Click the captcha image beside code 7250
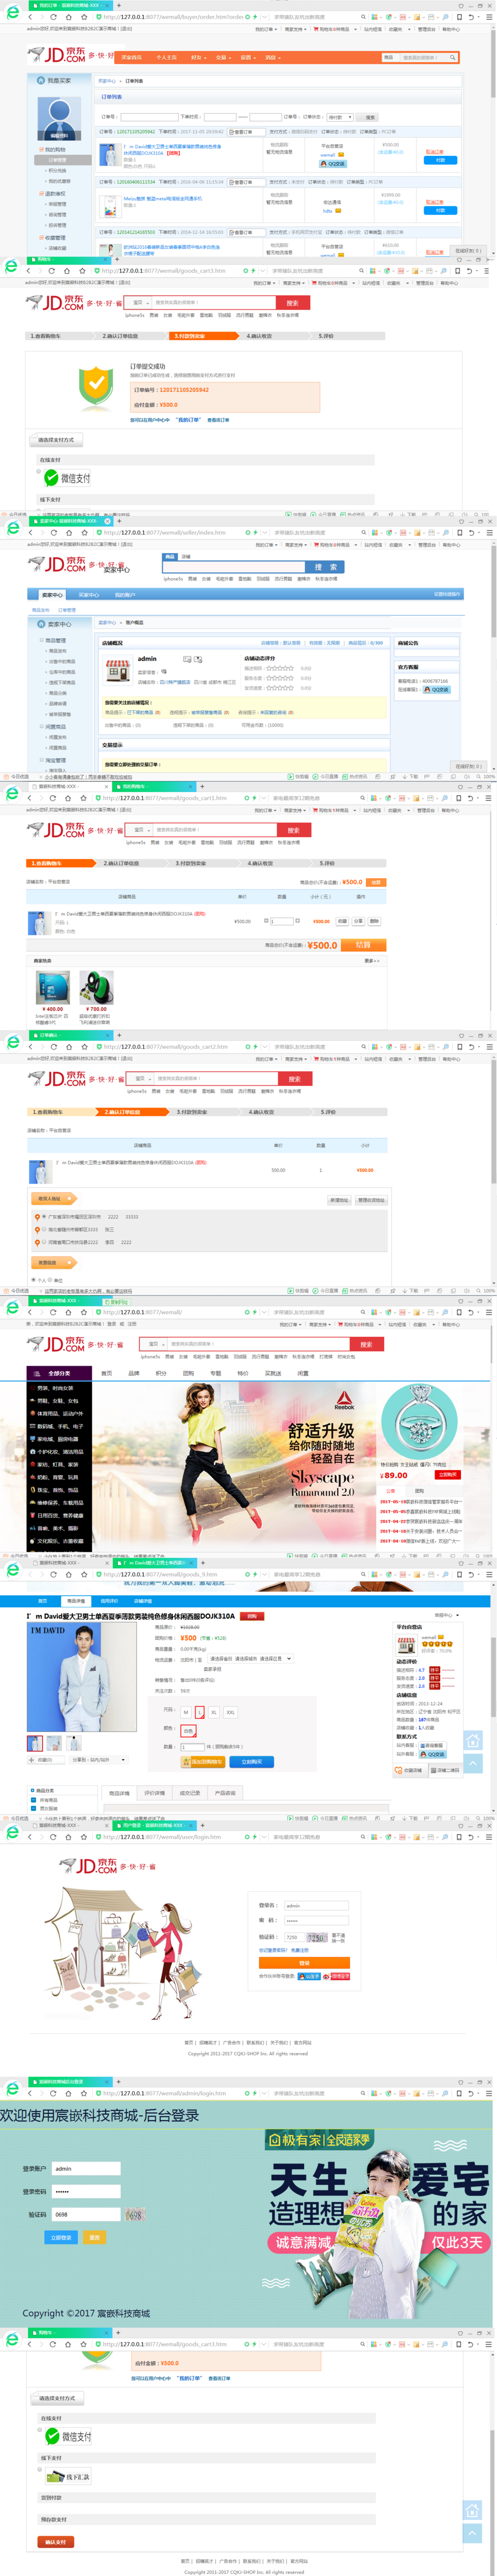497x2576 pixels. click(x=316, y=1937)
